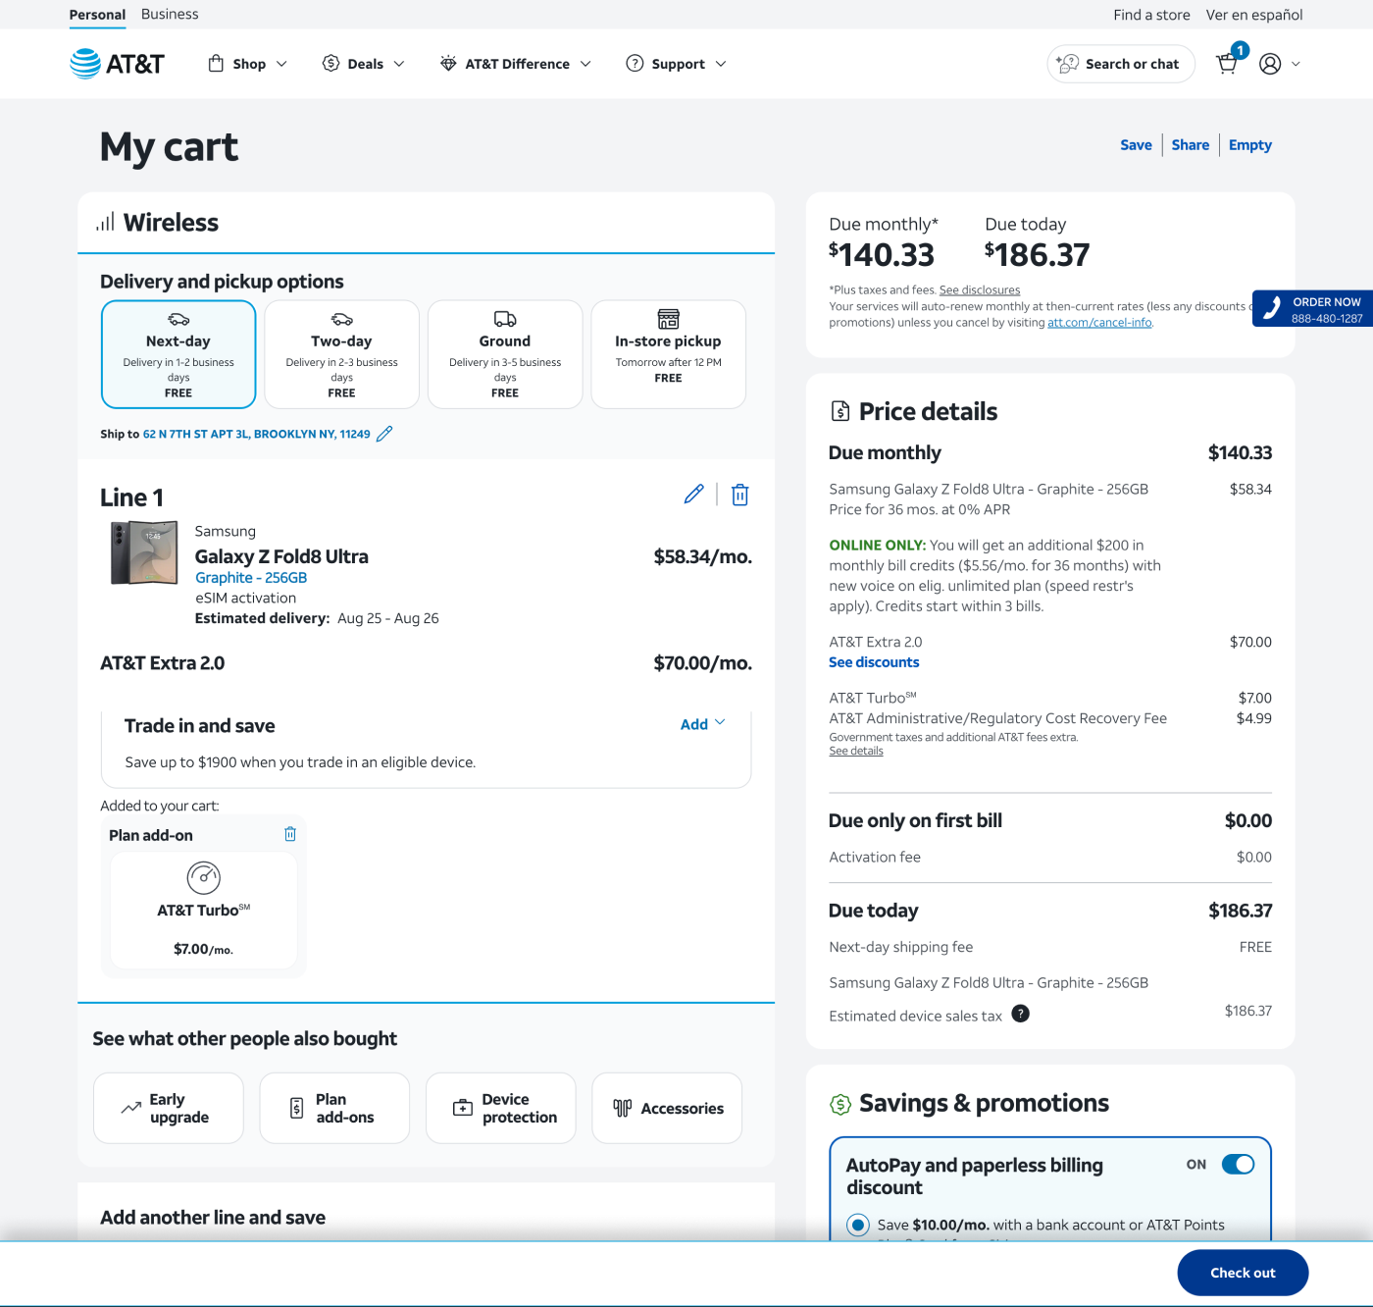Expand Trade in and save Add
Screen dimensions: 1373x1307
[703, 724]
